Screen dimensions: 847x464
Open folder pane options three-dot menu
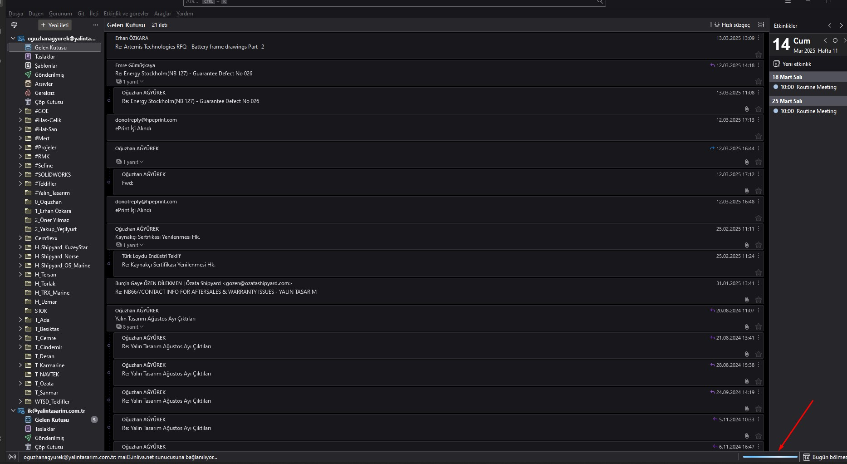click(95, 25)
